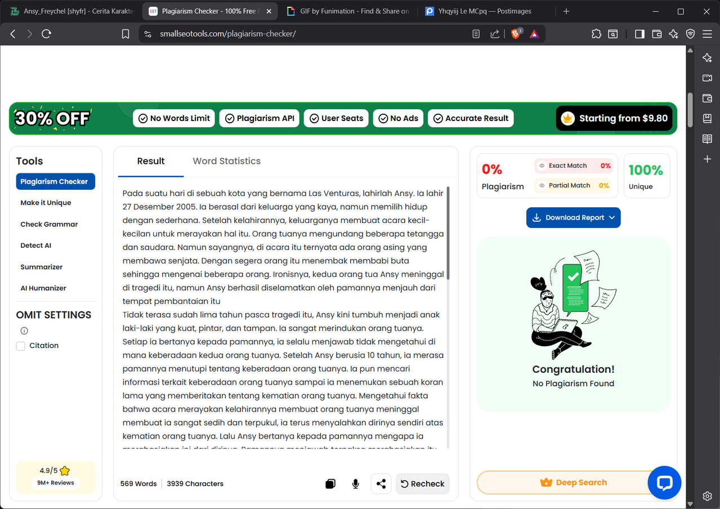Click the OMIT SETTINGS info icon
This screenshot has width=720, height=509.
(x=24, y=331)
